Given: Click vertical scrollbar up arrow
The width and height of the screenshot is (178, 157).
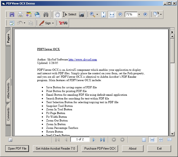Looking at the screenshot, I should tap(172, 36).
